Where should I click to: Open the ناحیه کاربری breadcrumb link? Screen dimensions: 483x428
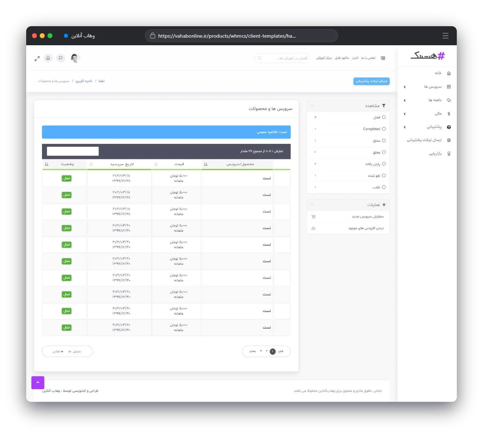point(84,81)
